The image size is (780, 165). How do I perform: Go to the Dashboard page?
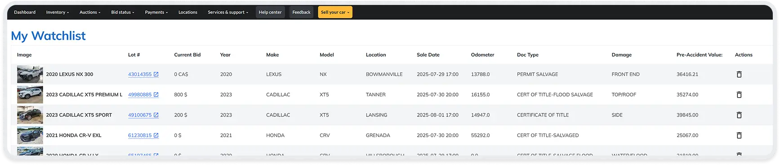coord(25,12)
